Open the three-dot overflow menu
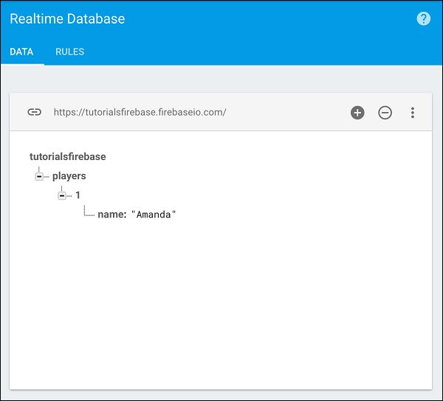 click(x=413, y=113)
